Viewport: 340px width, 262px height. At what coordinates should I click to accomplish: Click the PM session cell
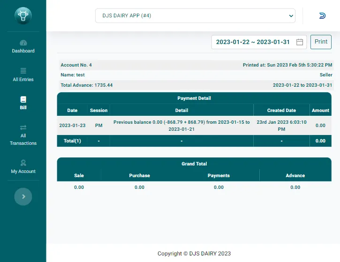point(98,126)
